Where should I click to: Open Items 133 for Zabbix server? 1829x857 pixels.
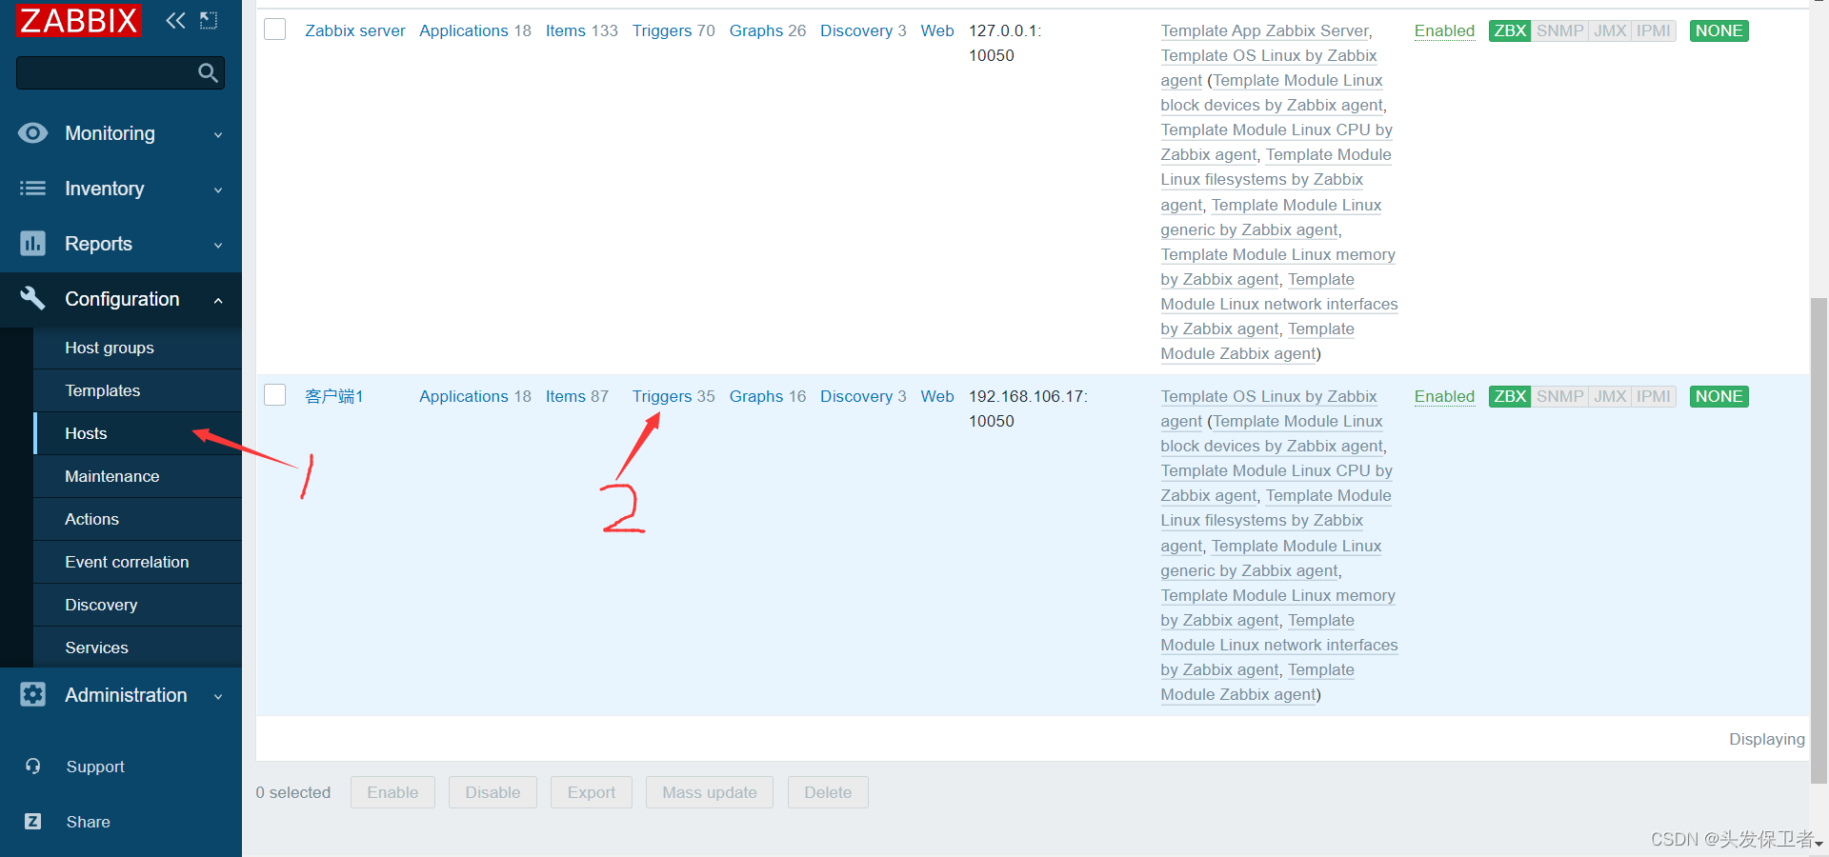pos(565,30)
